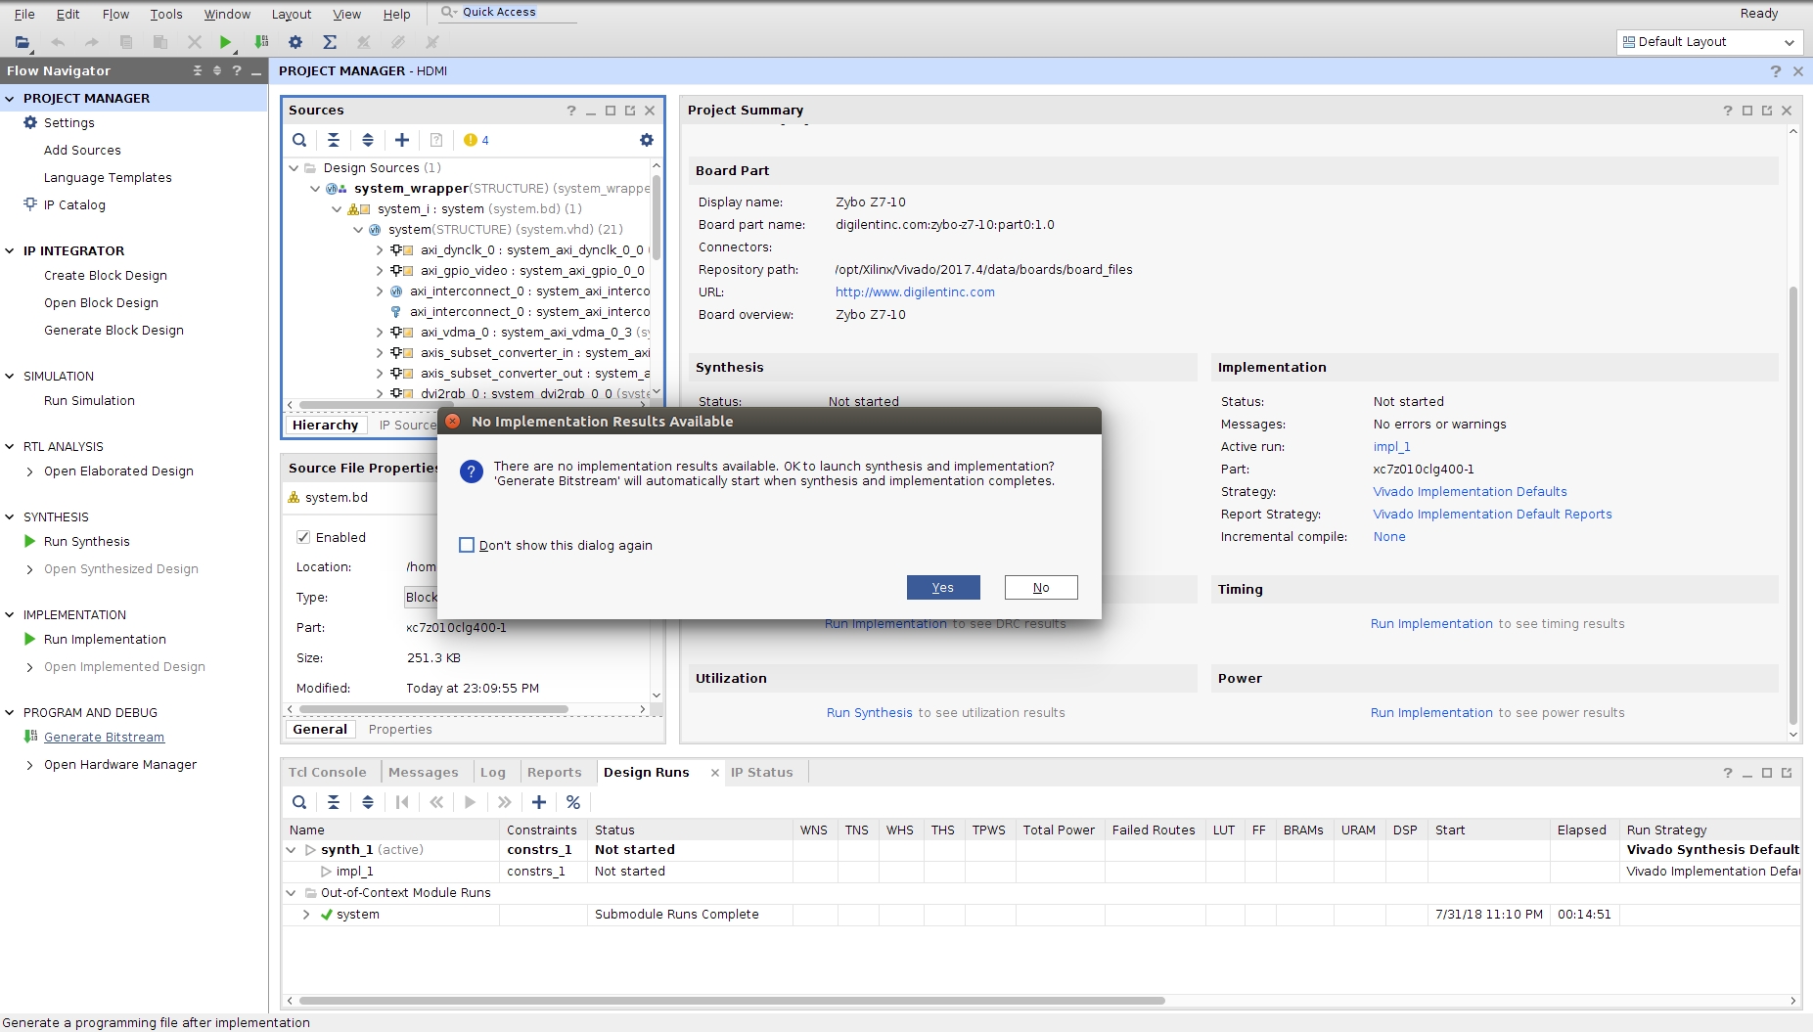Open the toolbar Settings gear
This screenshot has width=1813, height=1032.
[295, 42]
